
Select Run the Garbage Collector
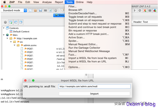click(98, 48)
